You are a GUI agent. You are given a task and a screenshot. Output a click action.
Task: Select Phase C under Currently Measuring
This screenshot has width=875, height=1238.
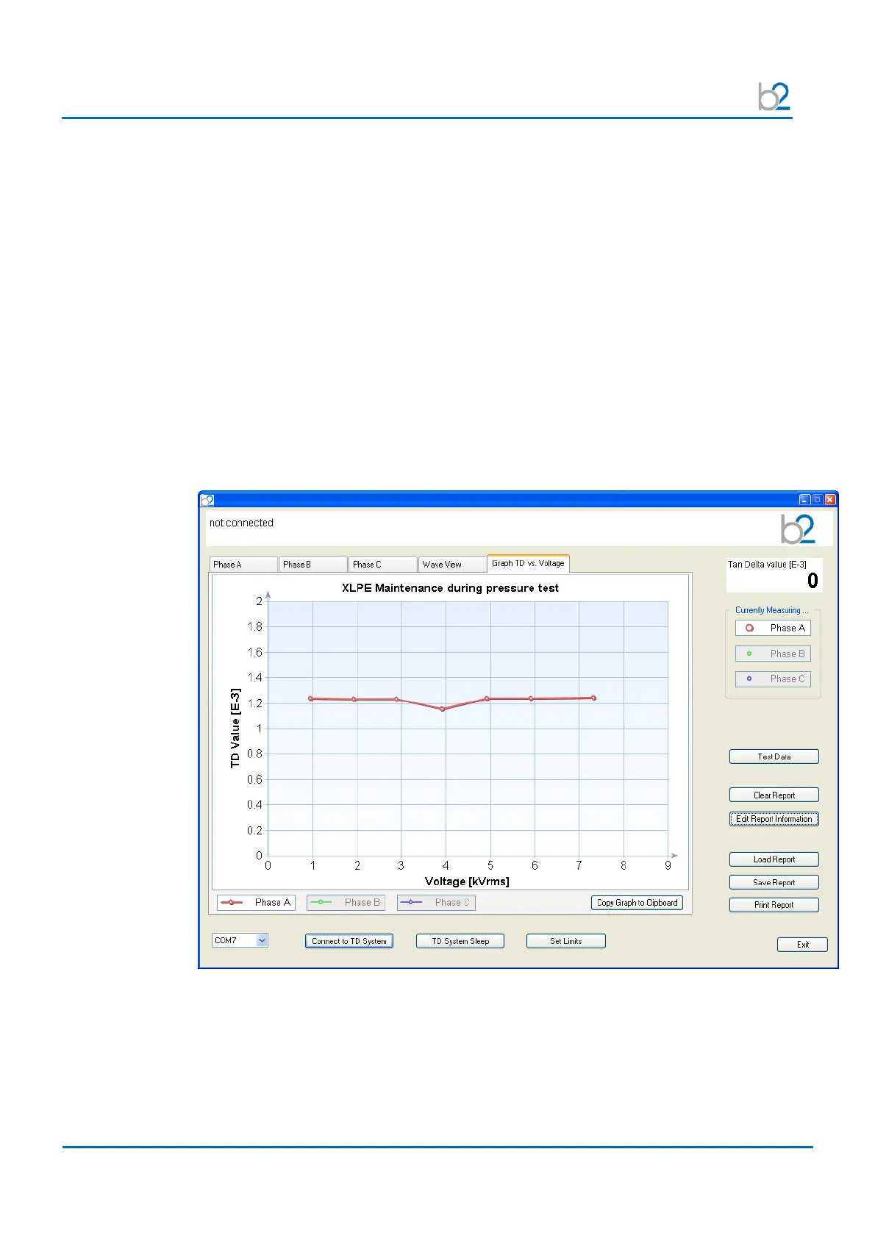(x=773, y=679)
